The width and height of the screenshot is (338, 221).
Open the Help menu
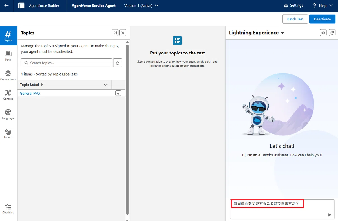(323, 6)
